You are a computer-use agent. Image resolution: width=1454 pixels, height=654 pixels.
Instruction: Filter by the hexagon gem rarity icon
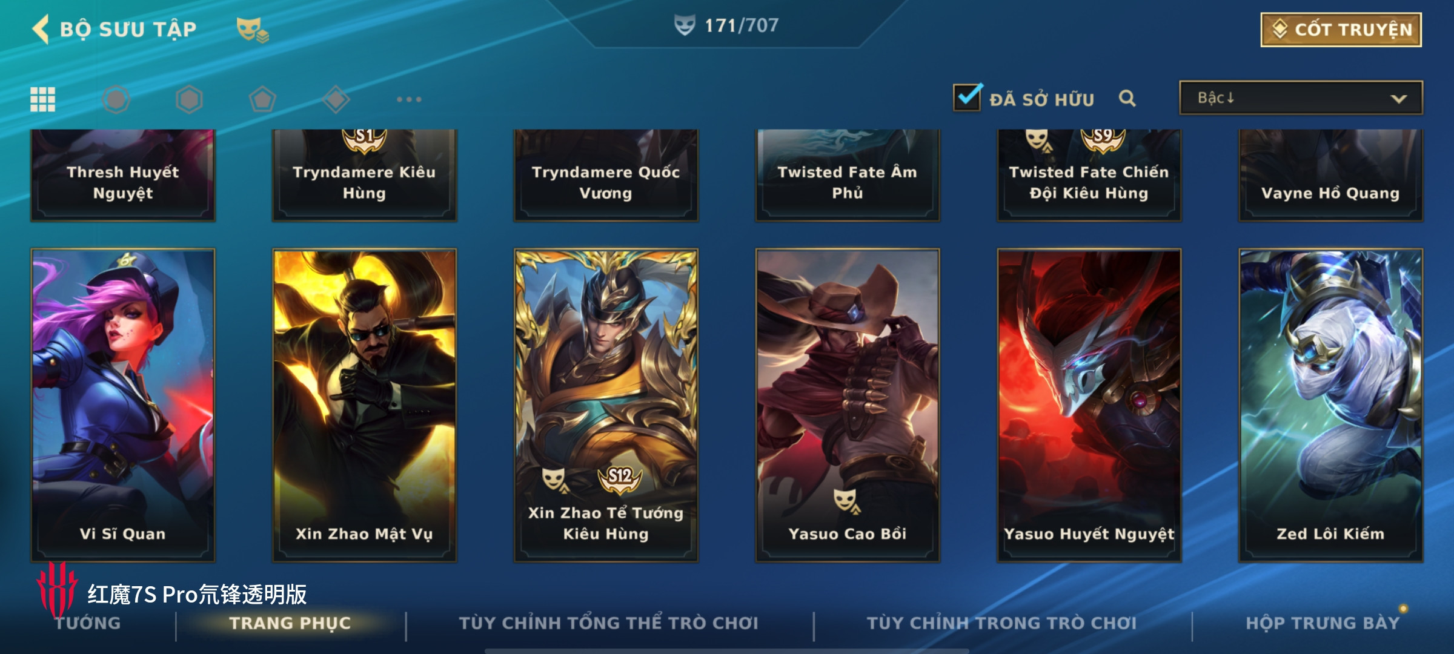coord(189,99)
